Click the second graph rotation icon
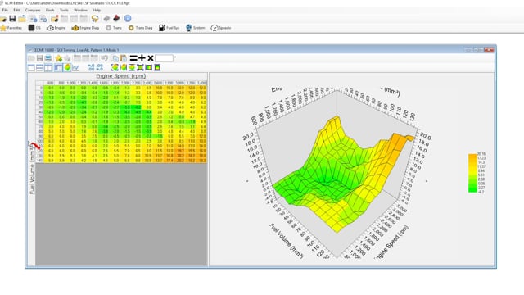The image size is (524, 295). click(124, 67)
